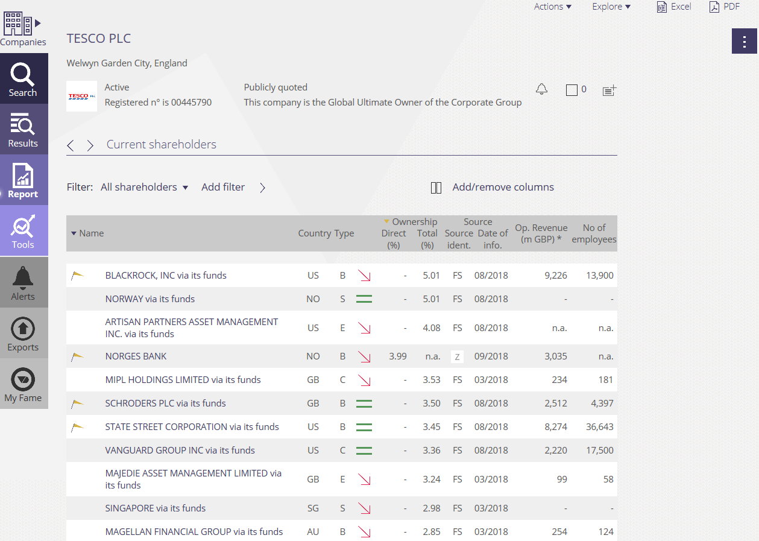This screenshot has width=759, height=541.
Task: Click the add-to-list icon in header
Action: point(609,90)
